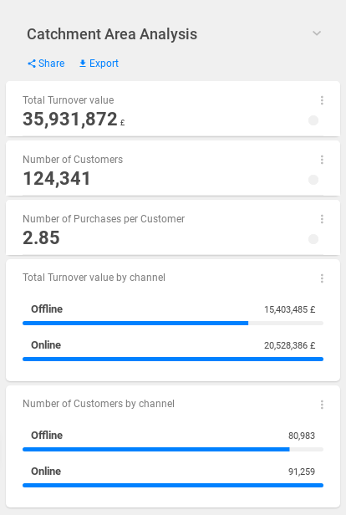This screenshot has height=515, width=346.
Task: Toggle the circle on Purchases per Customer card
Action: point(313,239)
